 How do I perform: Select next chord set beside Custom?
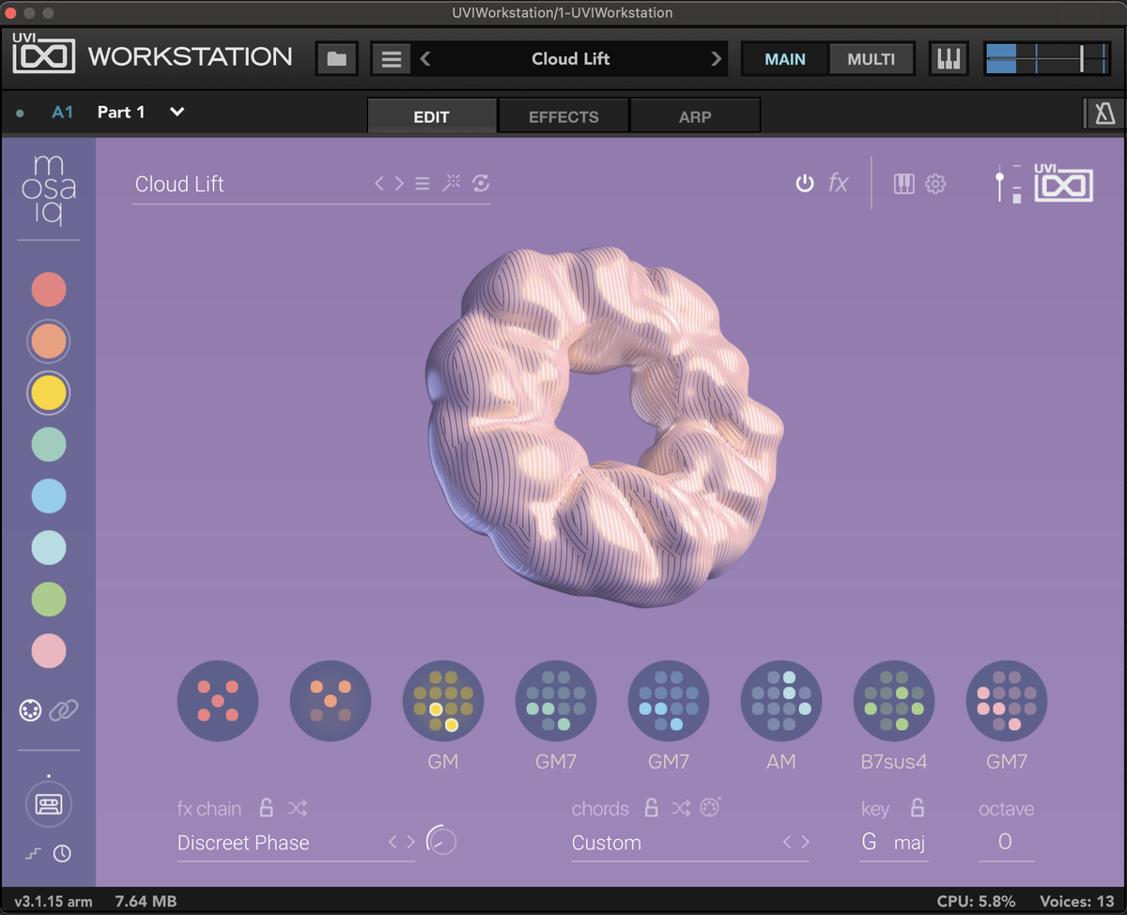(x=804, y=843)
